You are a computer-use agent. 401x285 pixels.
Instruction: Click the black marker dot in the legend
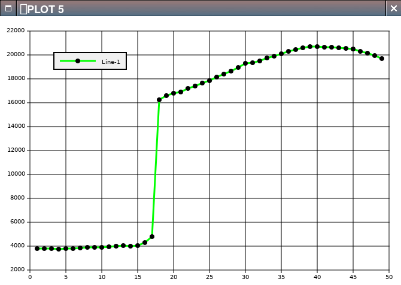click(x=78, y=61)
